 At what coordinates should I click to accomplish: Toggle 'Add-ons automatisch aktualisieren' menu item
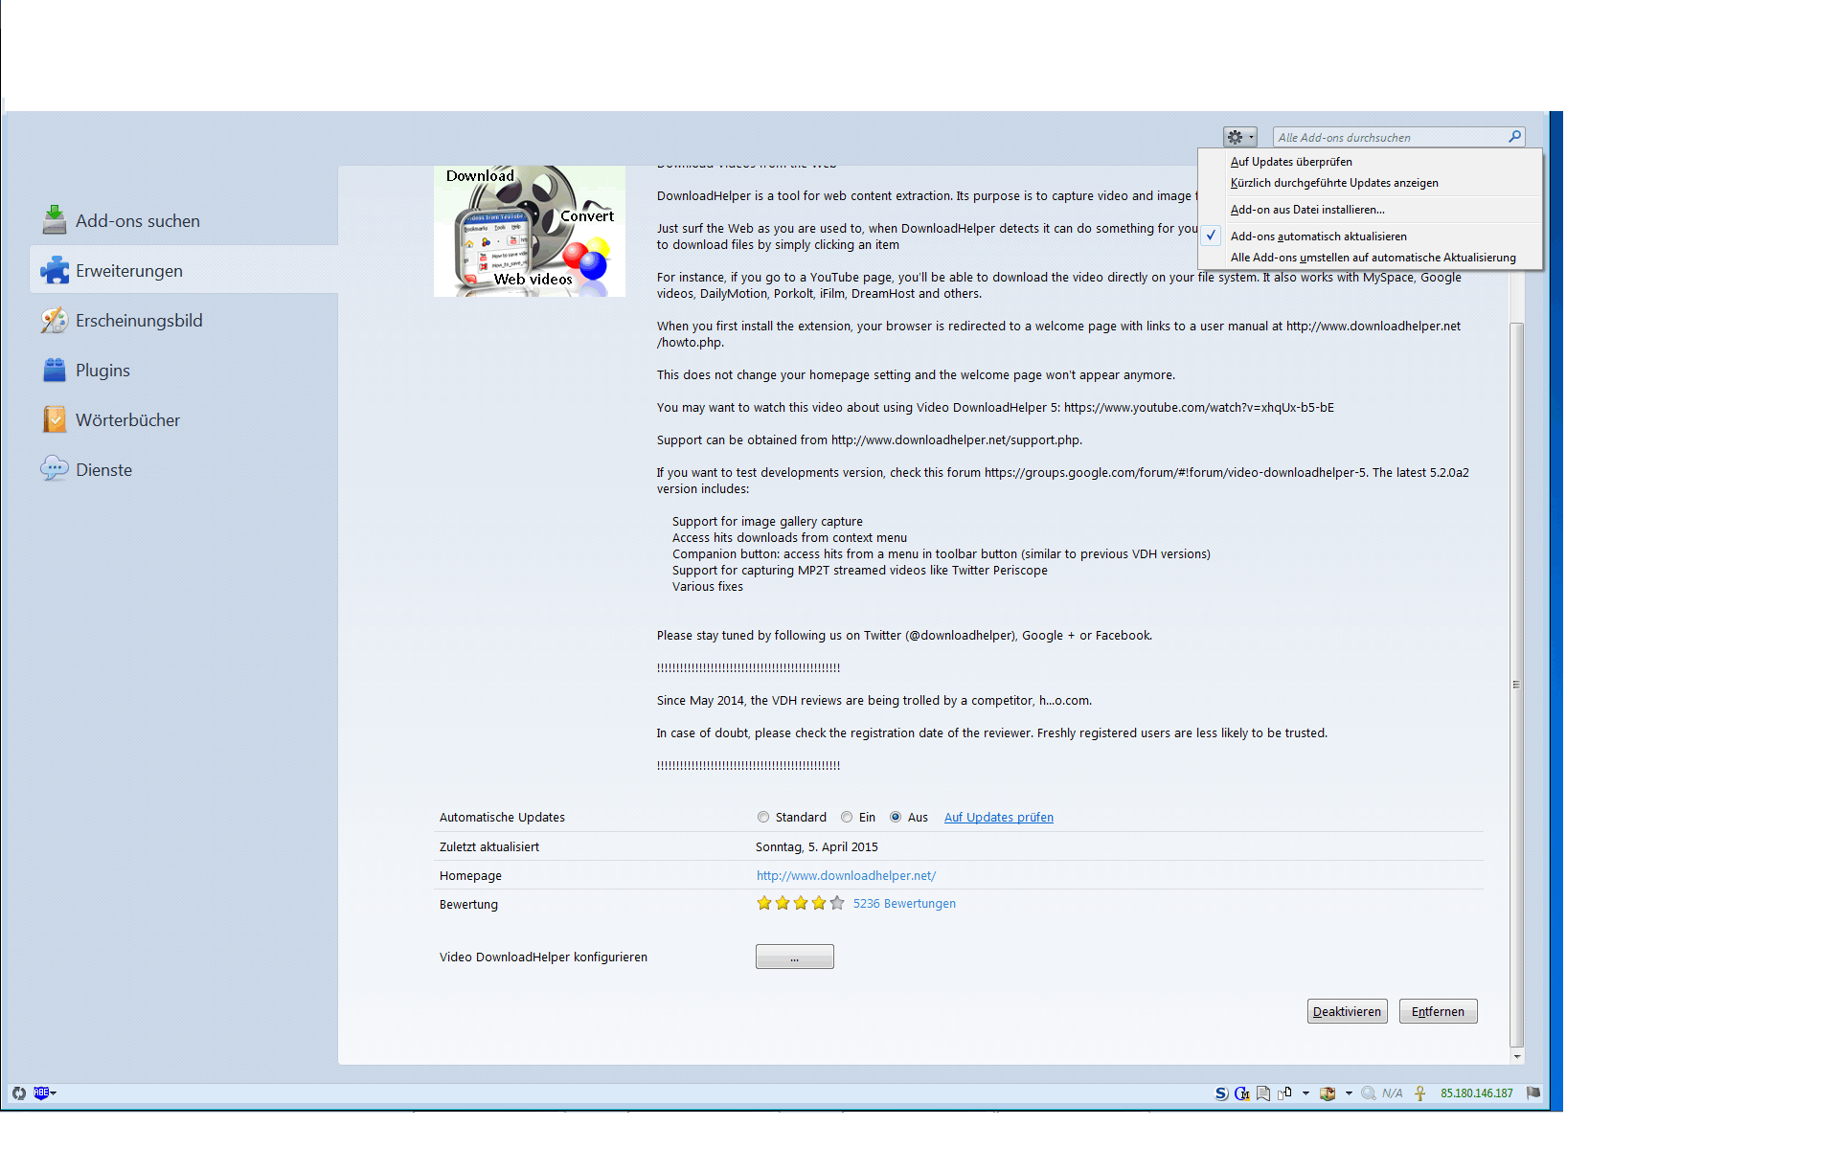1318,237
